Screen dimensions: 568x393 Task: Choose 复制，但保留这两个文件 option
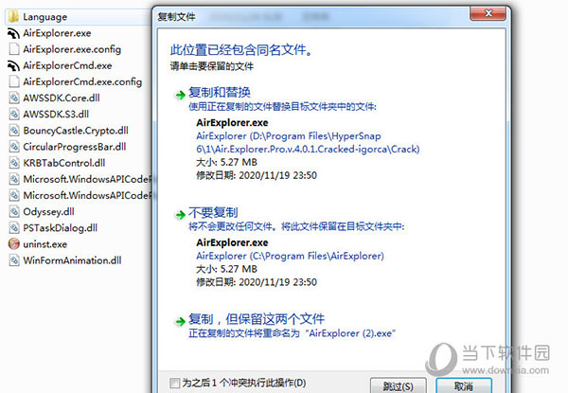point(257,319)
